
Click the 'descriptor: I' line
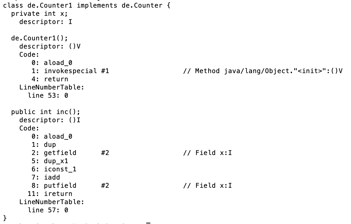(46, 22)
